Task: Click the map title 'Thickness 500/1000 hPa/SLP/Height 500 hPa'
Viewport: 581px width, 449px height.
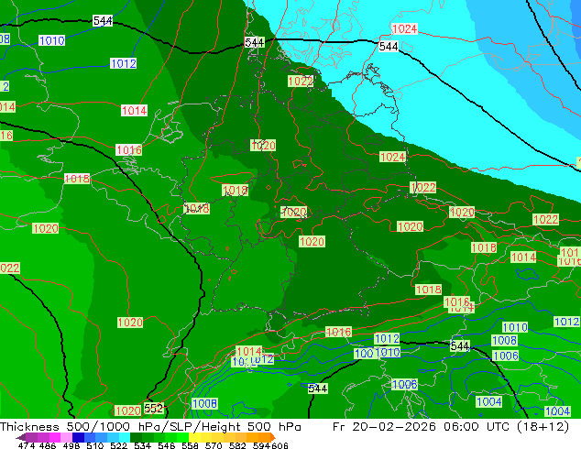Action: [150, 427]
